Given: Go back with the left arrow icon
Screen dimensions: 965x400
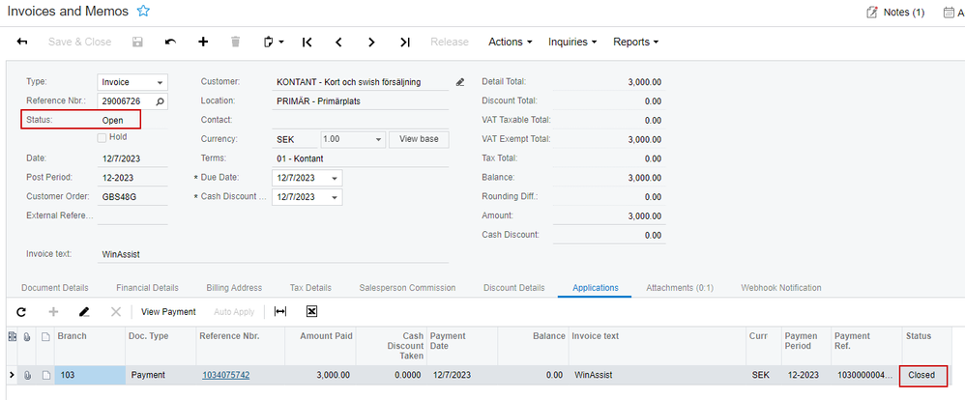Looking at the screenshot, I should pos(22,42).
